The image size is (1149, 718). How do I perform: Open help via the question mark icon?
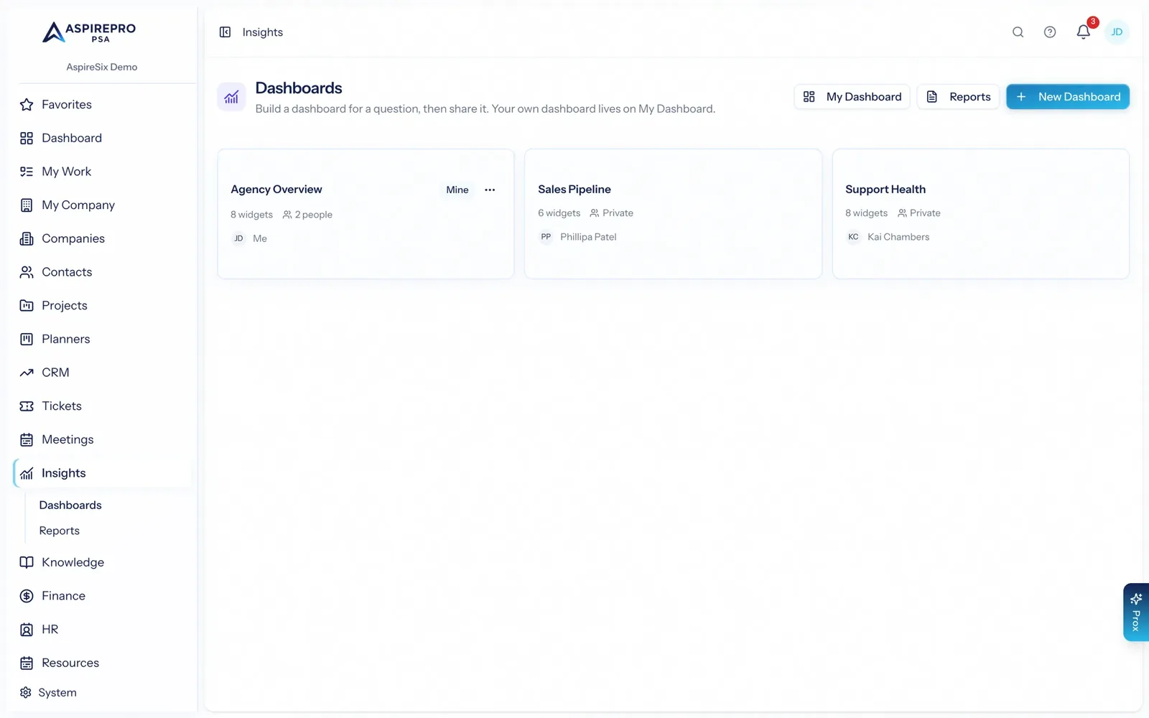[1050, 32]
